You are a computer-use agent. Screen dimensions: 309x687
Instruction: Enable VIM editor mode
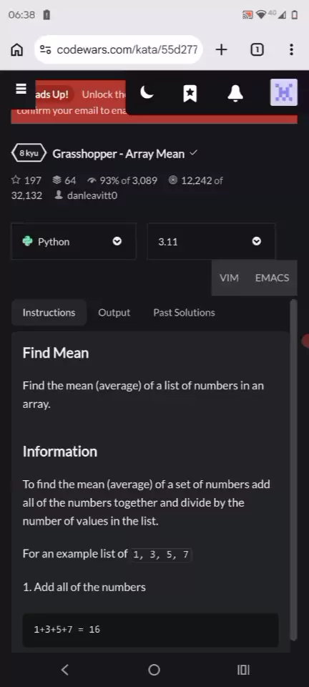point(229,278)
